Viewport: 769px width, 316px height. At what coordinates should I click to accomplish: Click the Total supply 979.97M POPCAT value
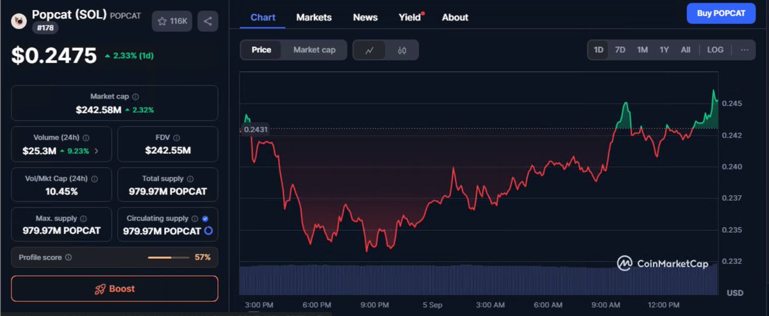click(x=167, y=191)
